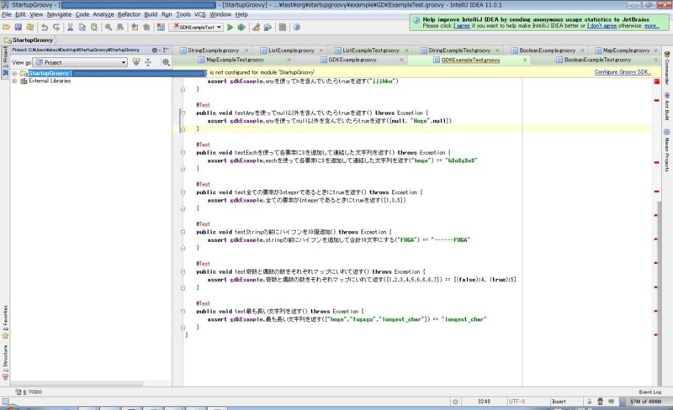The width and height of the screenshot is (673, 410).
Task: Click Project panel gear settings icon
Action: point(155,50)
